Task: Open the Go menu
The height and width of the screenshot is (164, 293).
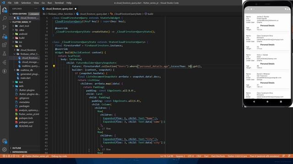Action: 43,3
